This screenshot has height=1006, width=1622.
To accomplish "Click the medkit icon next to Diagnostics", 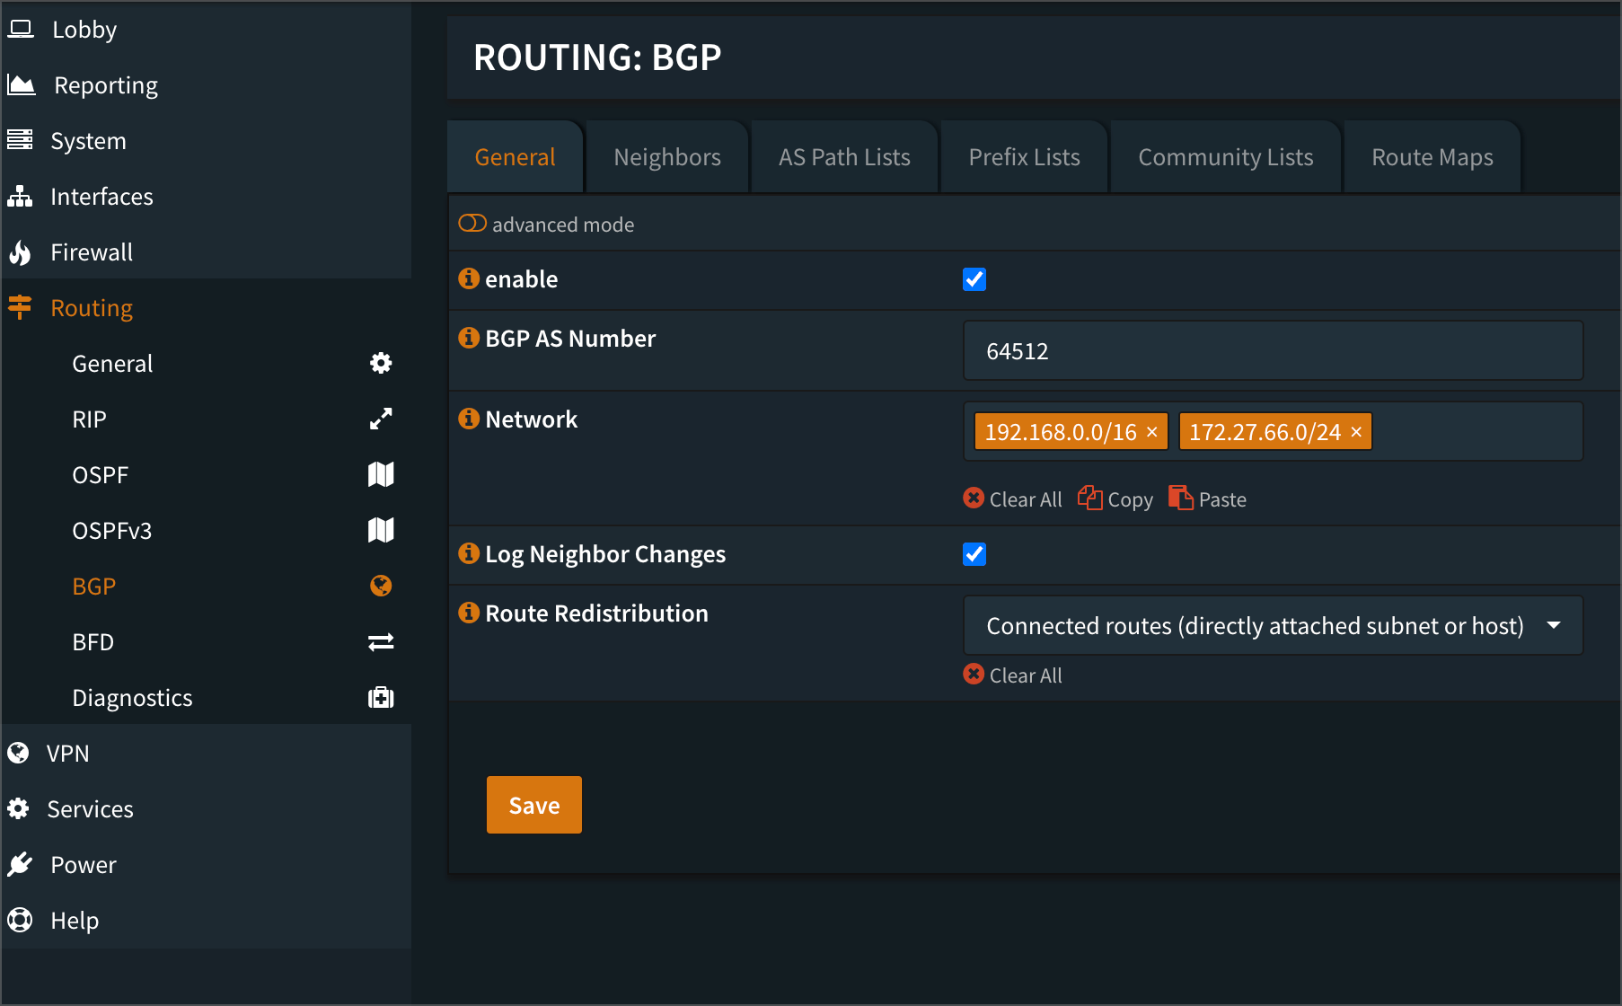I will tap(381, 697).
